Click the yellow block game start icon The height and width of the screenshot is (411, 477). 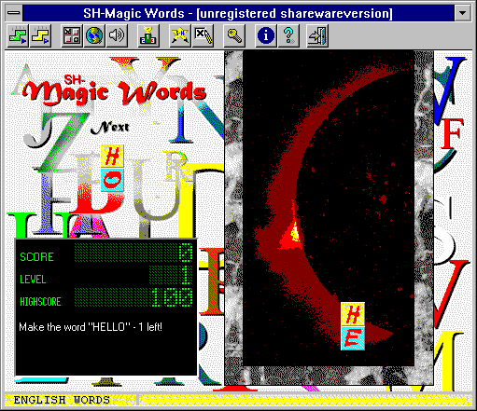(x=40, y=35)
